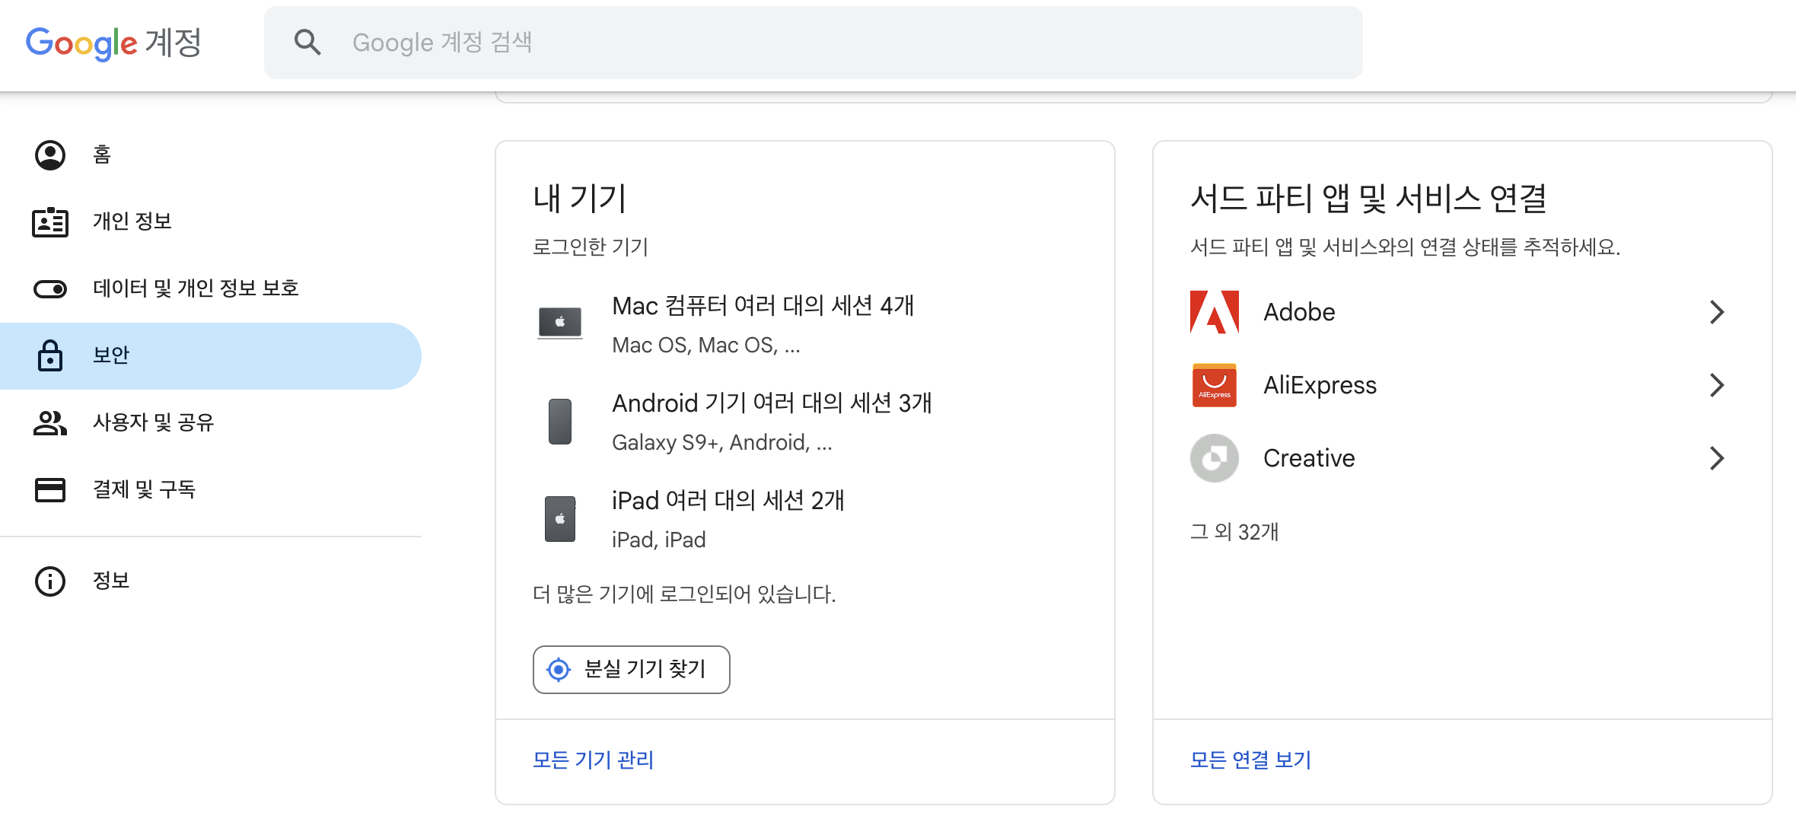The height and width of the screenshot is (825, 1796).
Task: Open the 모든 연결 보기 link
Action: tap(1250, 760)
